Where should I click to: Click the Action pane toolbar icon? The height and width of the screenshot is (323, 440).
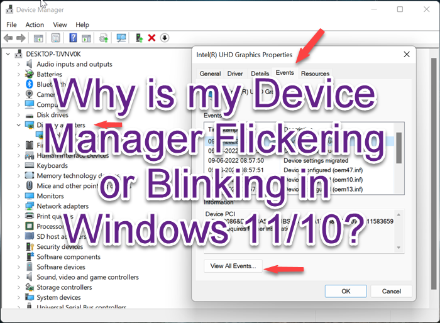pyautogui.click(x=87, y=38)
